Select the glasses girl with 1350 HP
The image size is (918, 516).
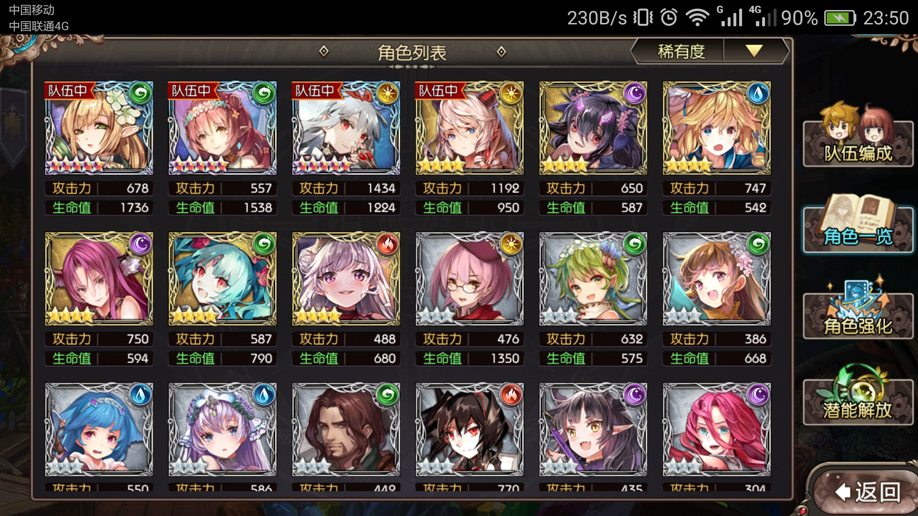[x=470, y=279]
